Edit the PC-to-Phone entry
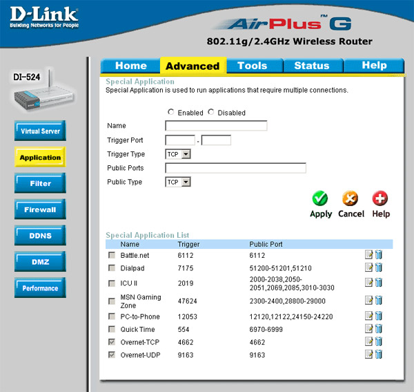Viewport: 414px width, 392px height. click(368, 316)
